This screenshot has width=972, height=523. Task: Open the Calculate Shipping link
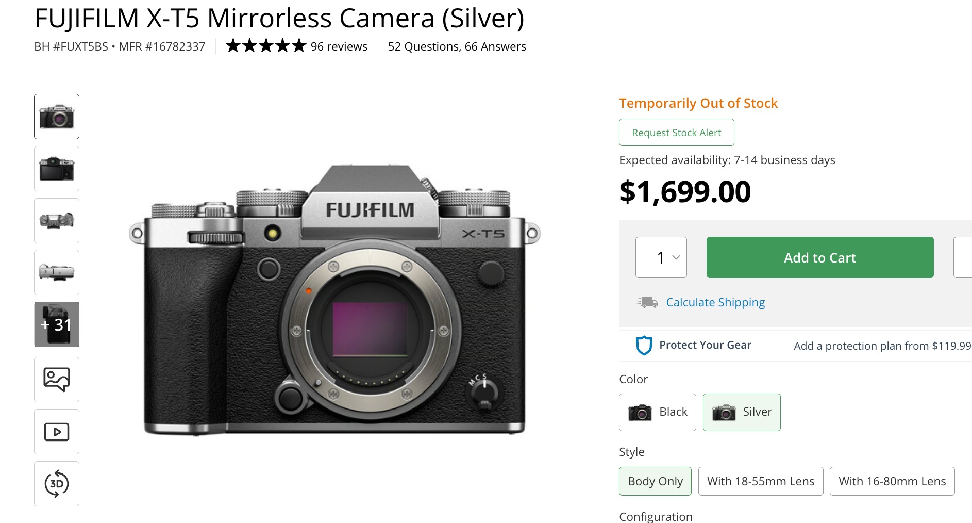click(x=715, y=302)
